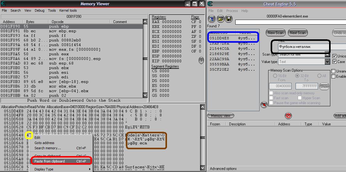Choose Edit in the context menu
Image resolution: width=346 pixels, height=172 pixels.
tap(61, 137)
